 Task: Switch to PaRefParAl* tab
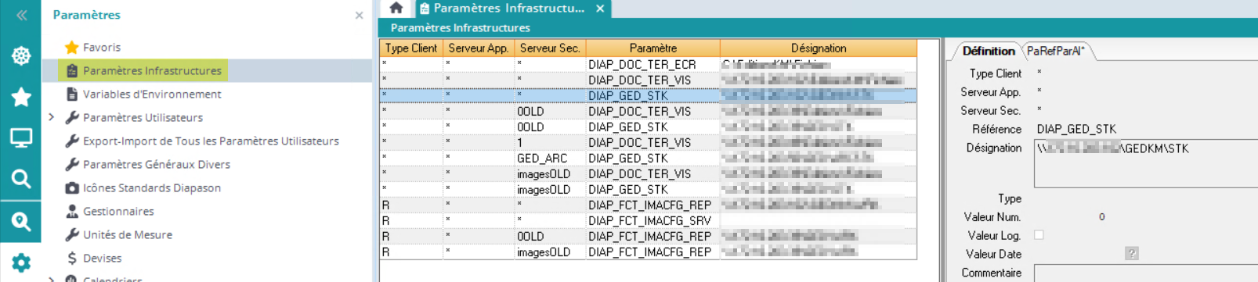(1056, 51)
